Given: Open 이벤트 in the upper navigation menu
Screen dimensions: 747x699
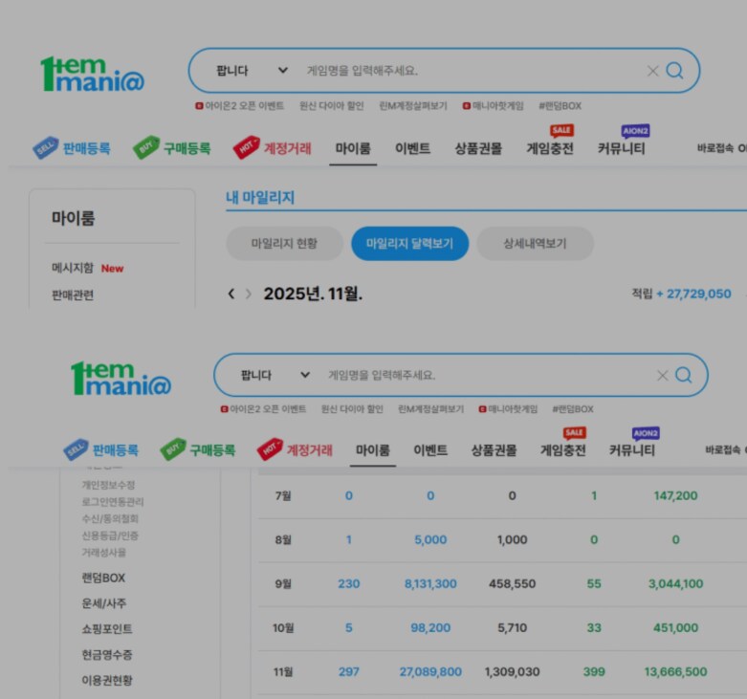Looking at the screenshot, I should (412, 148).
